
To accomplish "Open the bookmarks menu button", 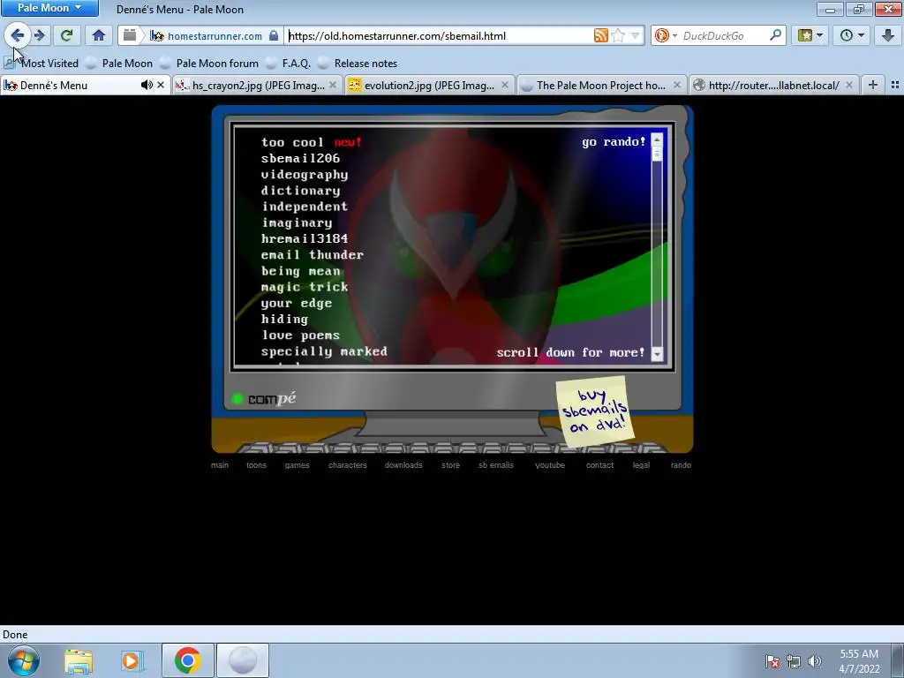I will pyautogui.click(x=810, y=35).
